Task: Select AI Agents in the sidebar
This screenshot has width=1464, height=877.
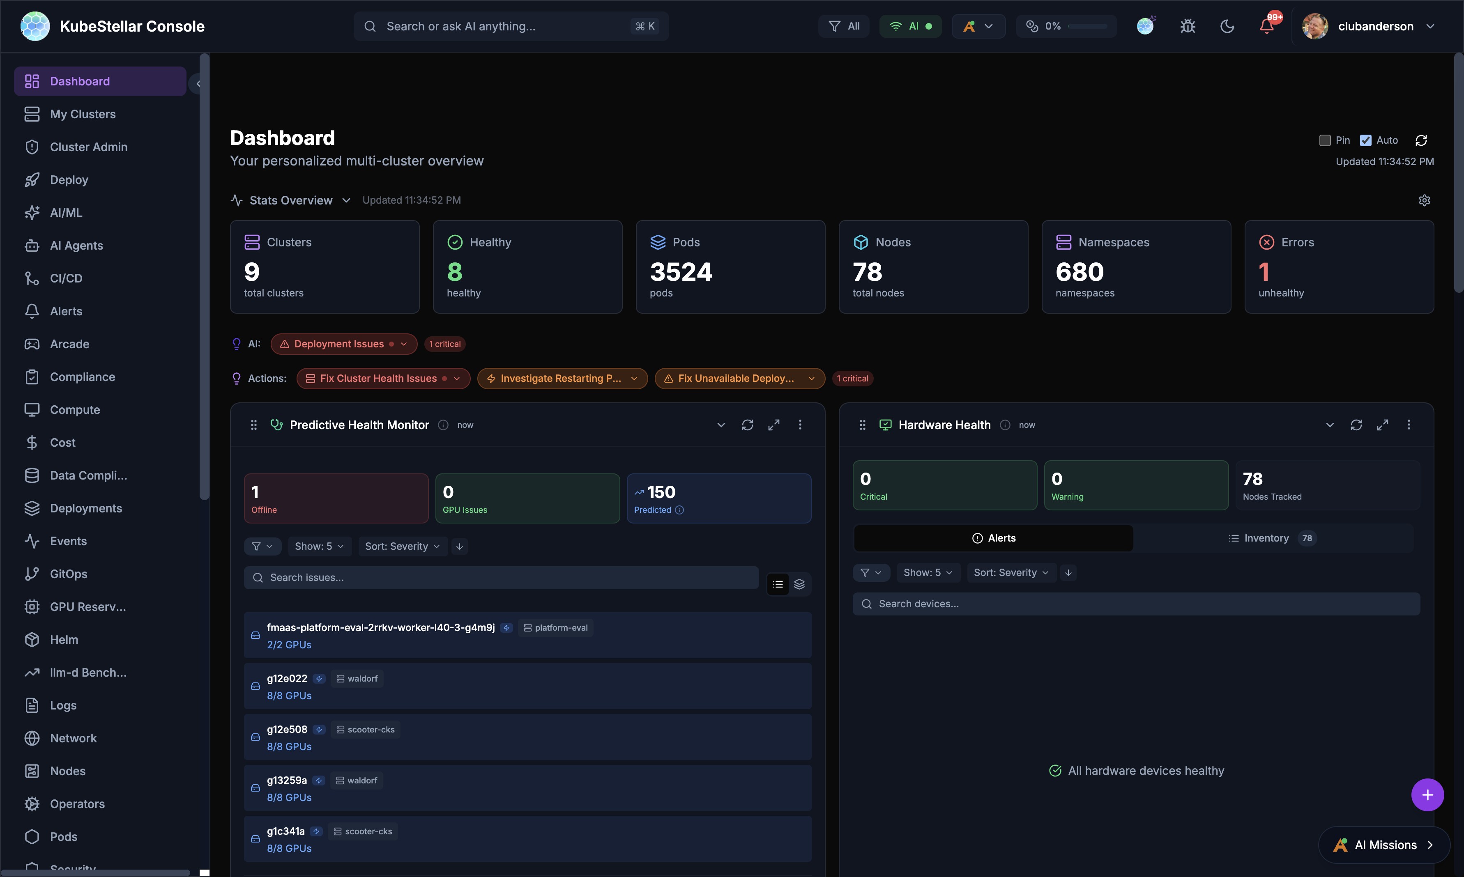Action: pyautogui.click(x=77, y=245)
